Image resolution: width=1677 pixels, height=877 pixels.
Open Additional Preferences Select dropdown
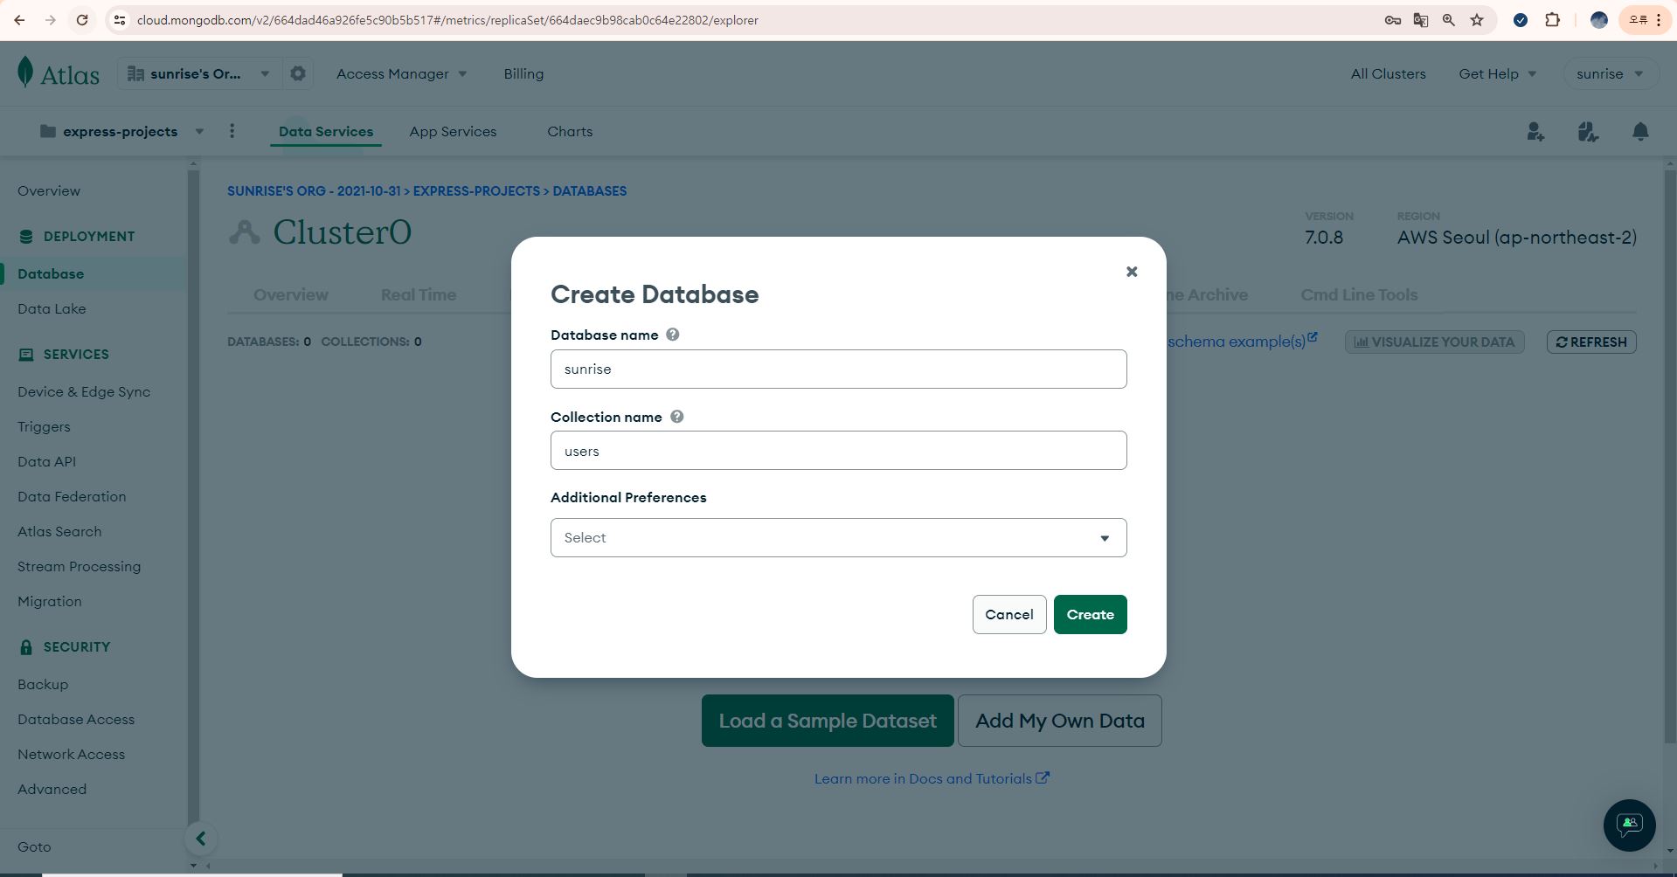[x=839, y=537]
